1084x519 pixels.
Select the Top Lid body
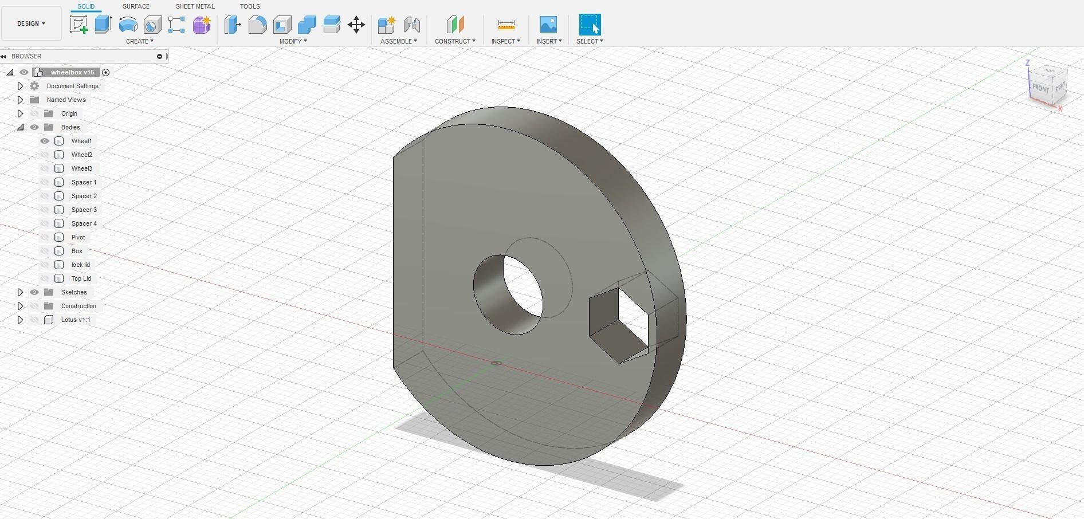[81, 278]
